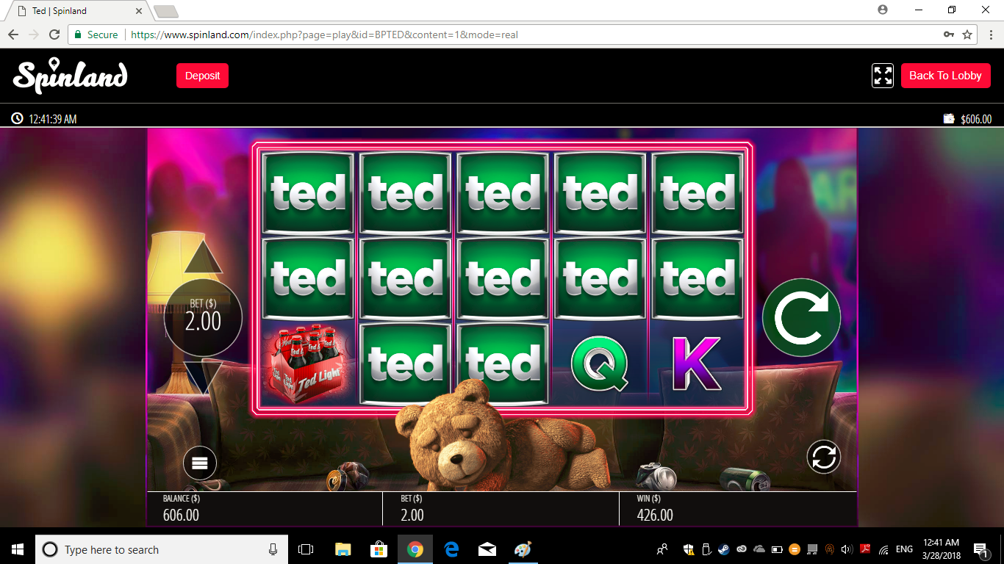Click the clock time 12:41:39 AM
This screenshot has height=564, width=1004.
[45, 119]
